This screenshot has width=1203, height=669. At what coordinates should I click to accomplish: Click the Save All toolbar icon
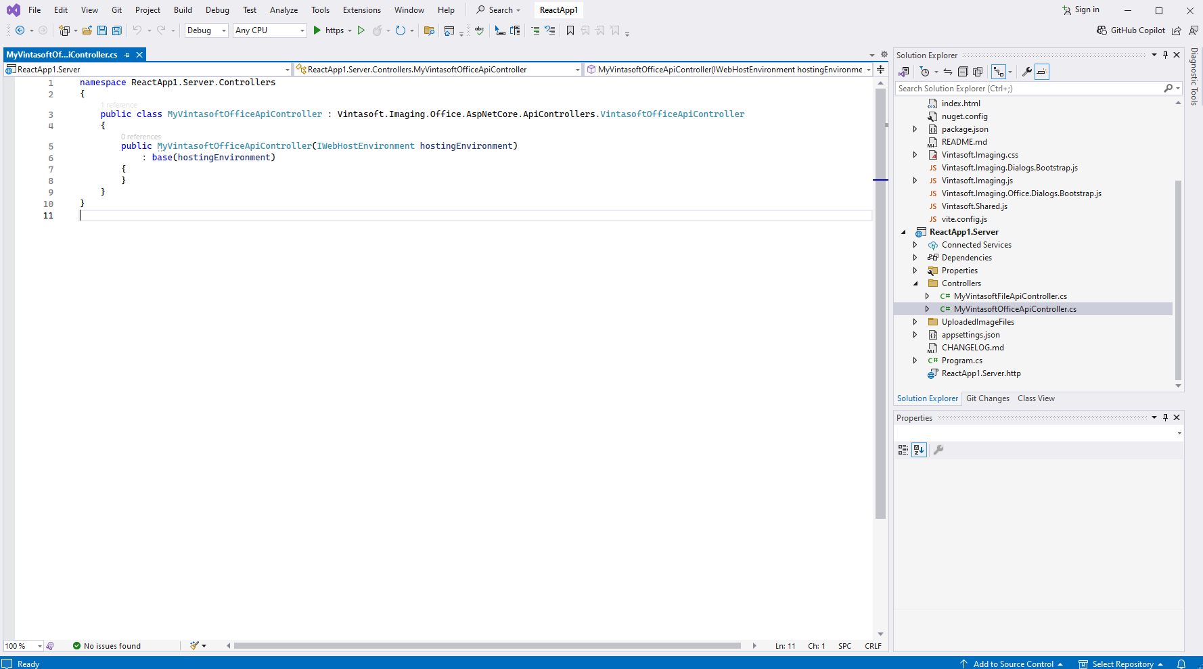(116, 30)
